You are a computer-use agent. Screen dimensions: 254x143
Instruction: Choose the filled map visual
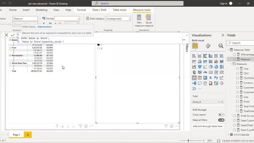(x=200, y=72)
